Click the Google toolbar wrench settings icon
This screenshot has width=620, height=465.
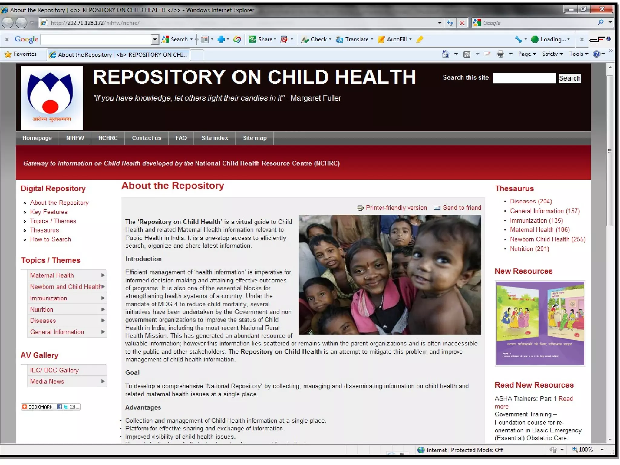coord(518,39)
